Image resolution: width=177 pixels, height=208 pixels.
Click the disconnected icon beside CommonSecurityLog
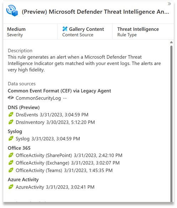point(11,98)
